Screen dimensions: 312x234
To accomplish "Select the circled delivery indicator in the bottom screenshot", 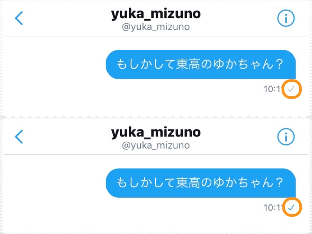I will coord(292,208).
